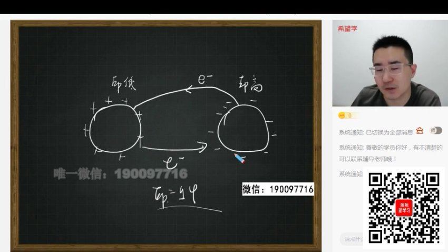Viewport: 448px width, 252px height.
Task: Click the red logo in the QR code center
Action: (403, 207)
